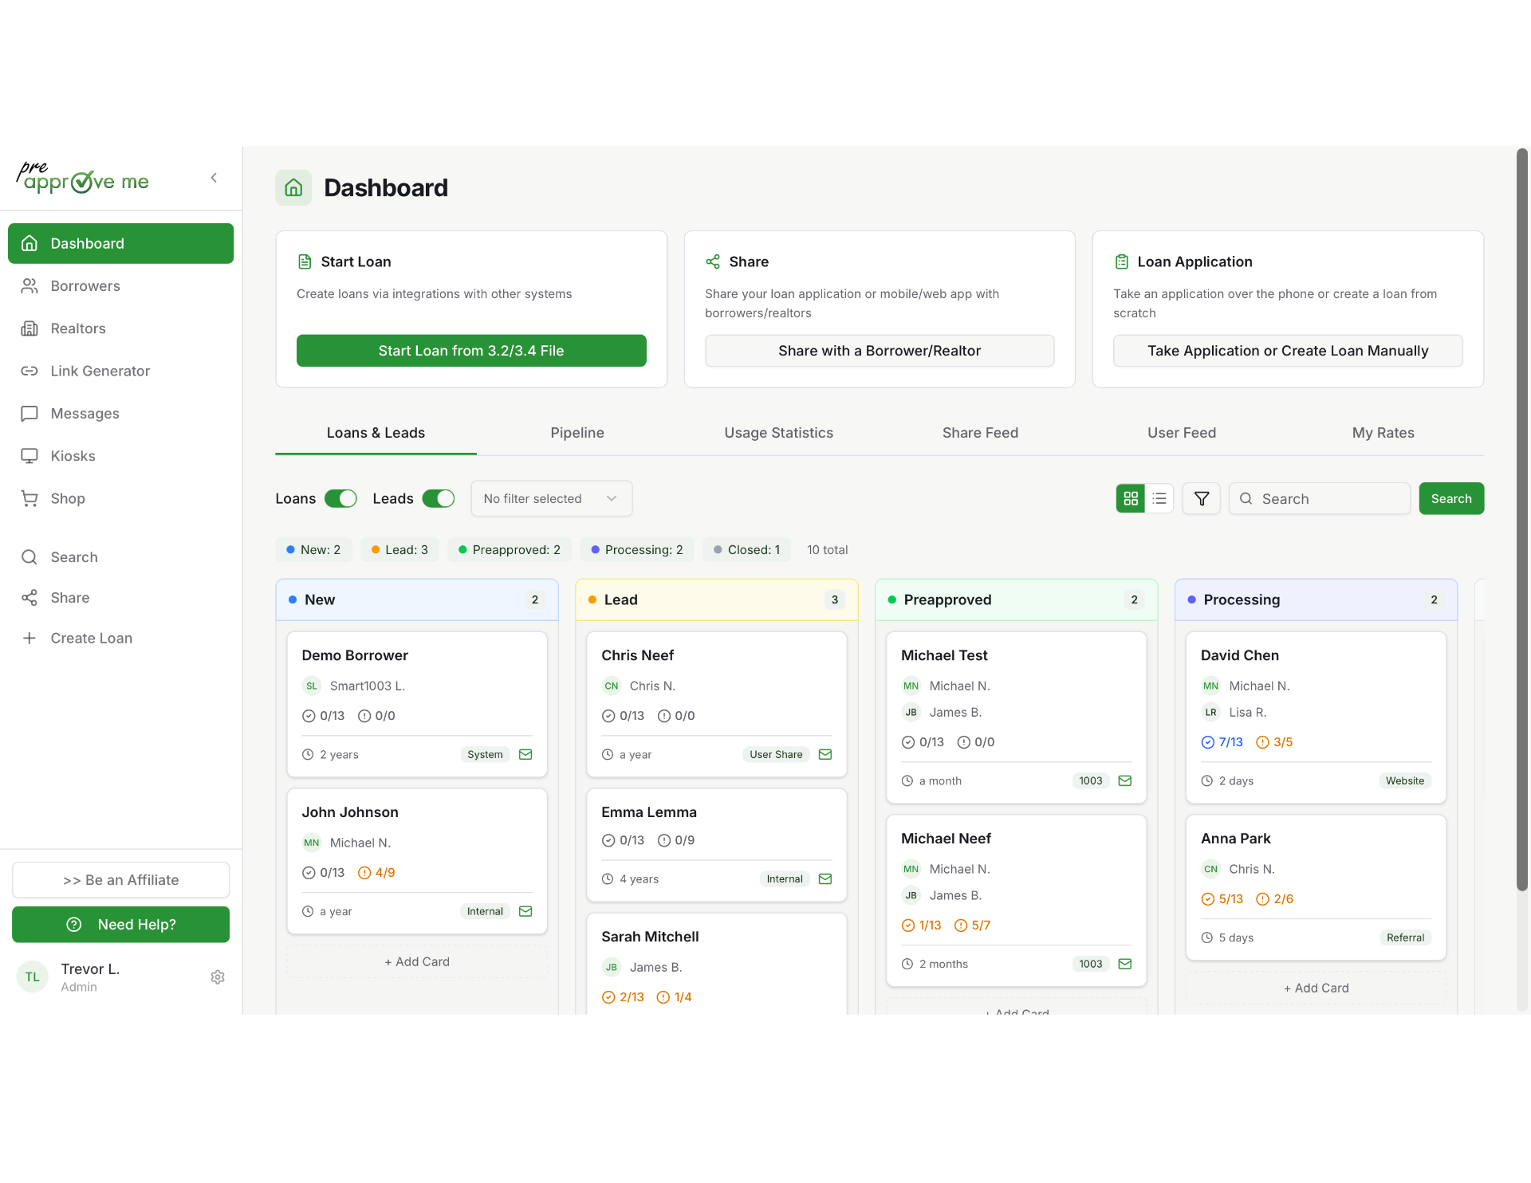Screen dimensions: 1531x1183
Task: Switch to the Pipeline tab
Action: (577, 433)
